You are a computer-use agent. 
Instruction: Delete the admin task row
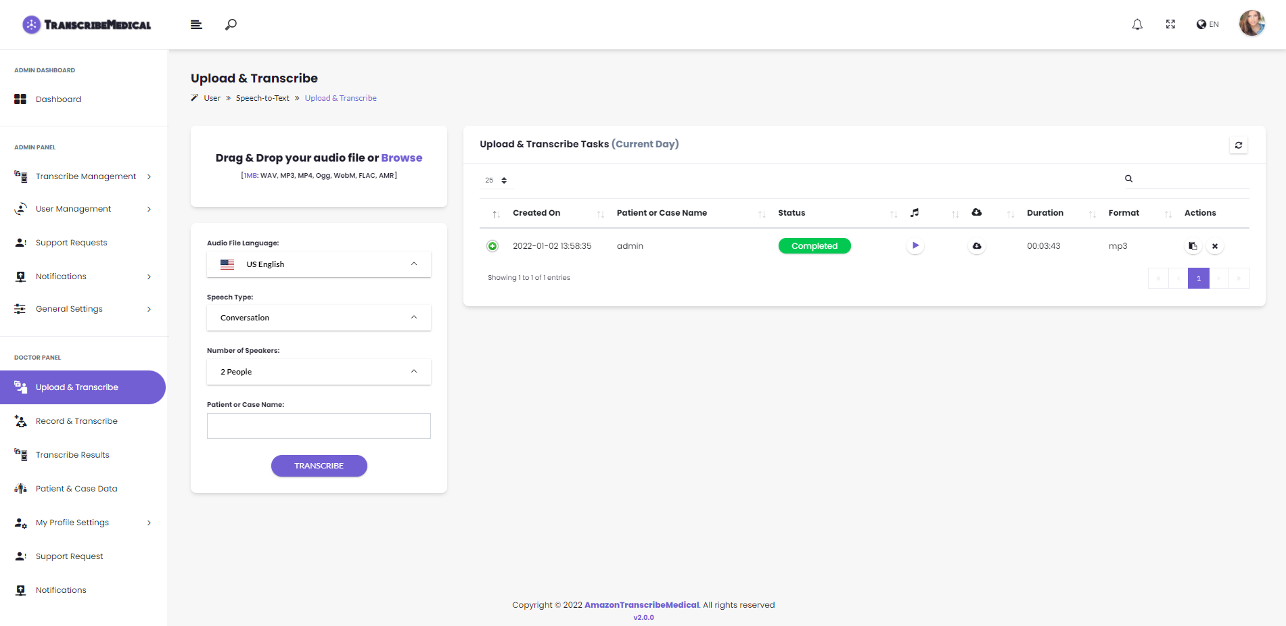1215,247
